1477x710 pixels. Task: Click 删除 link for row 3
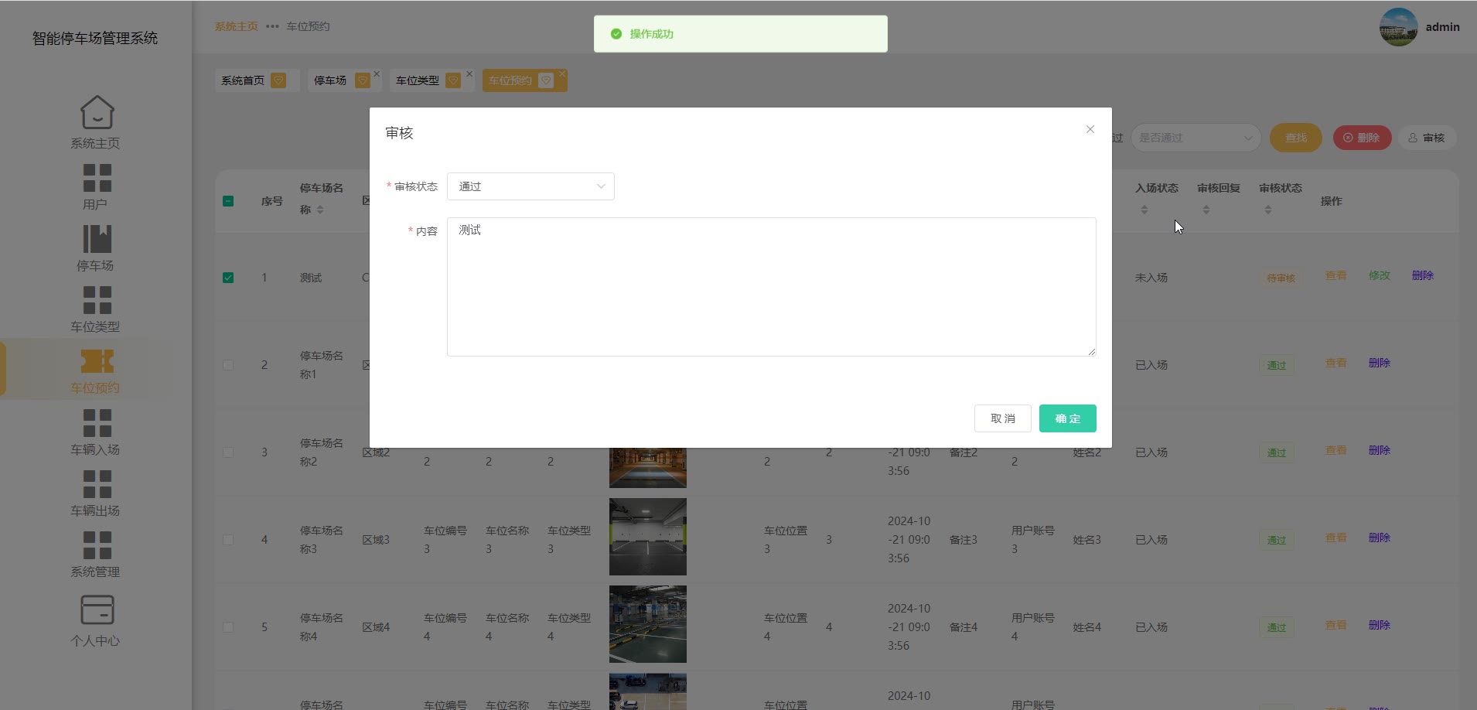[1380, 450]
